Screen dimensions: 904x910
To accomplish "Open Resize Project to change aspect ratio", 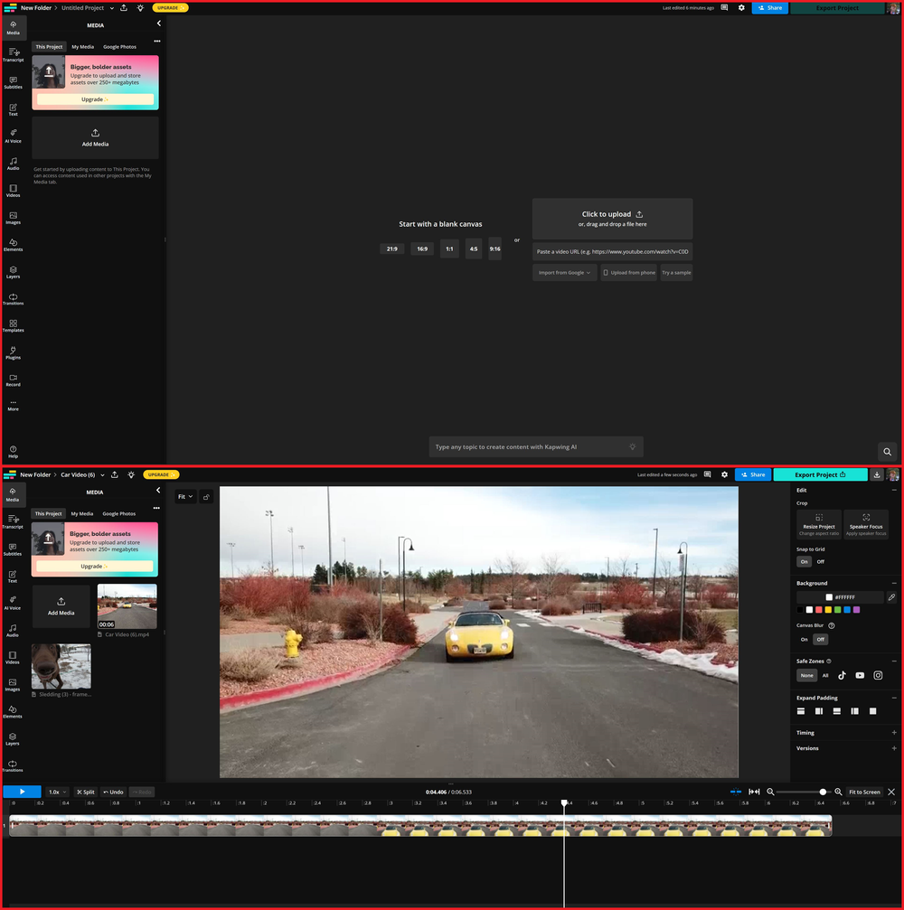I will (x=818, y=524).
